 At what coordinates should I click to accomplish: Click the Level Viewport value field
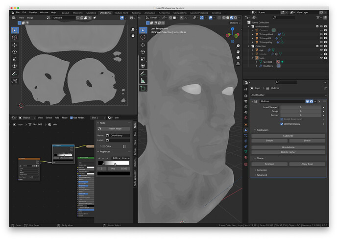[301, 107]
